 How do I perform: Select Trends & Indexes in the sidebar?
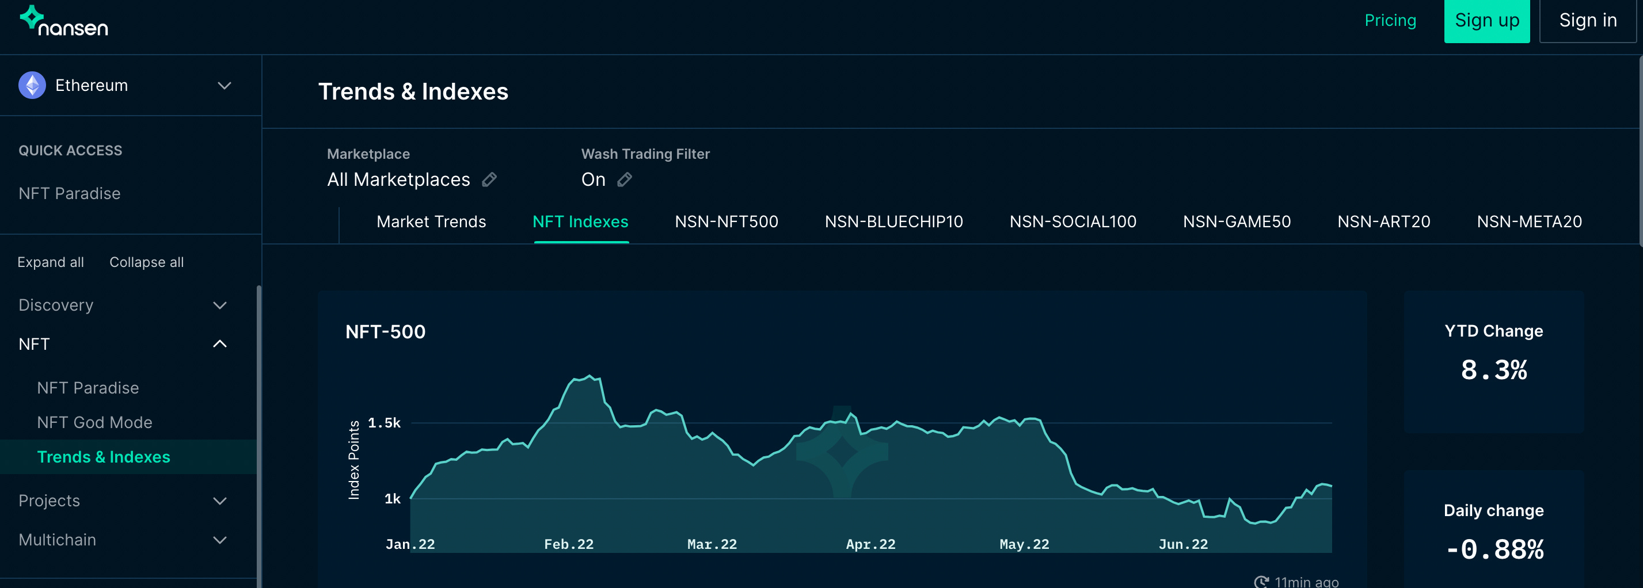pos(103,457)
